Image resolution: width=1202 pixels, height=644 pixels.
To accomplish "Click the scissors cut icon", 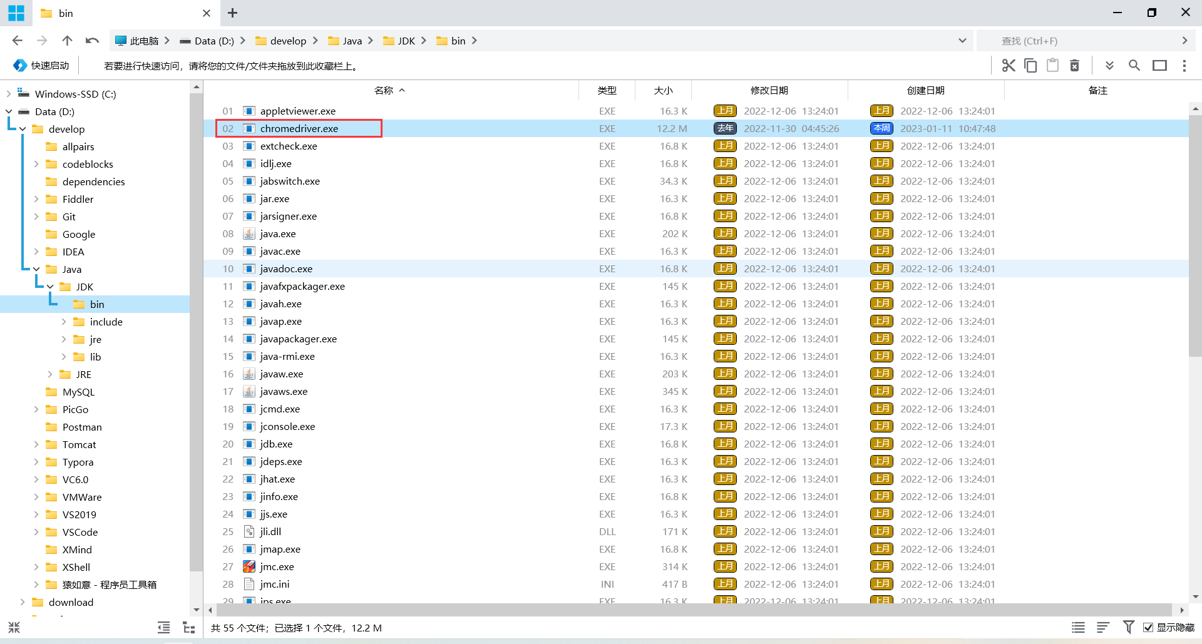I will pyautogui.click(x=1008, y=65).
